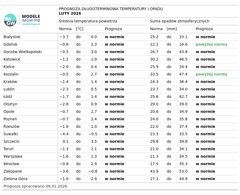Click Zakopane's 43.9 precipitation norm value
The width and height of the screenshot is (240, 195).
154,172
